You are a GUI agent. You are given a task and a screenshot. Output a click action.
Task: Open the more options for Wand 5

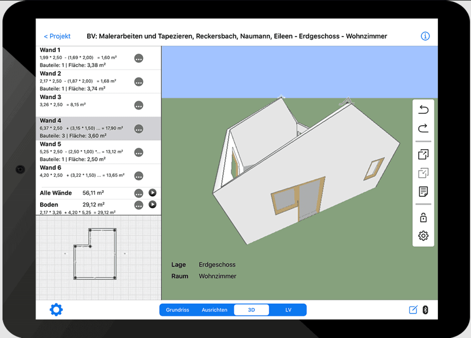pyautogui.click(x=139, y=152)
